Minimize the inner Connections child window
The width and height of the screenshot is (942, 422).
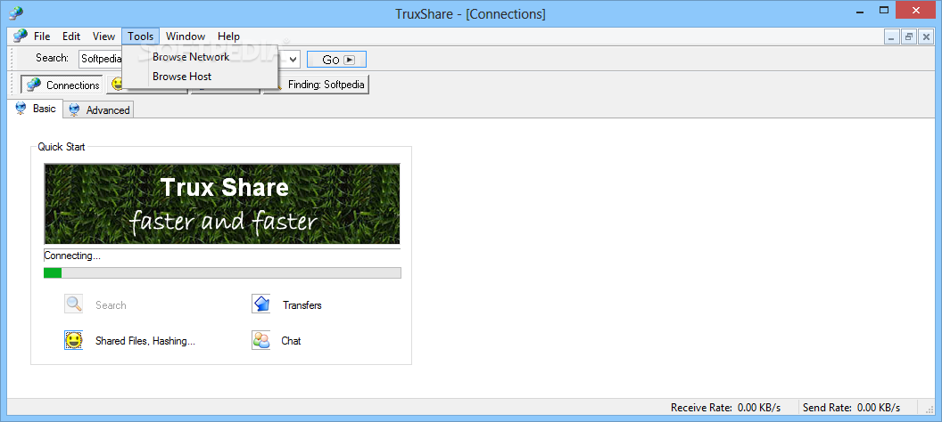891,37
